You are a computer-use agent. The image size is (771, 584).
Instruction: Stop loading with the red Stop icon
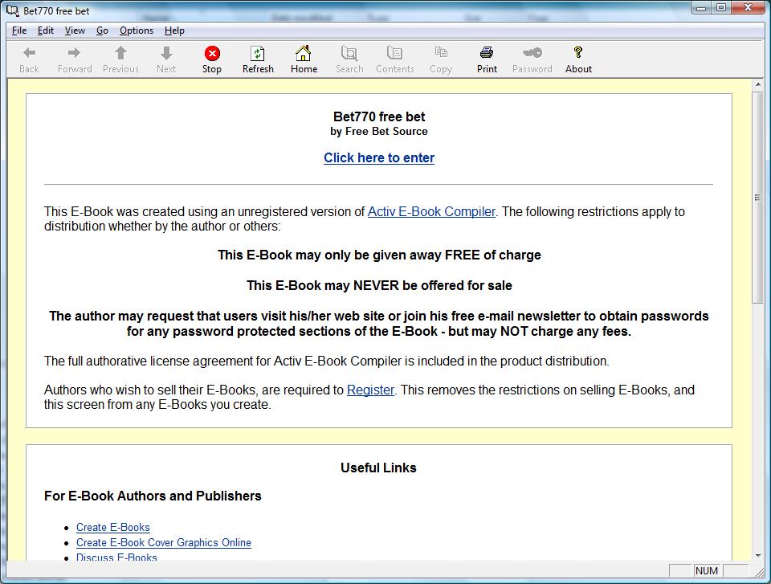tap(212, 53)
